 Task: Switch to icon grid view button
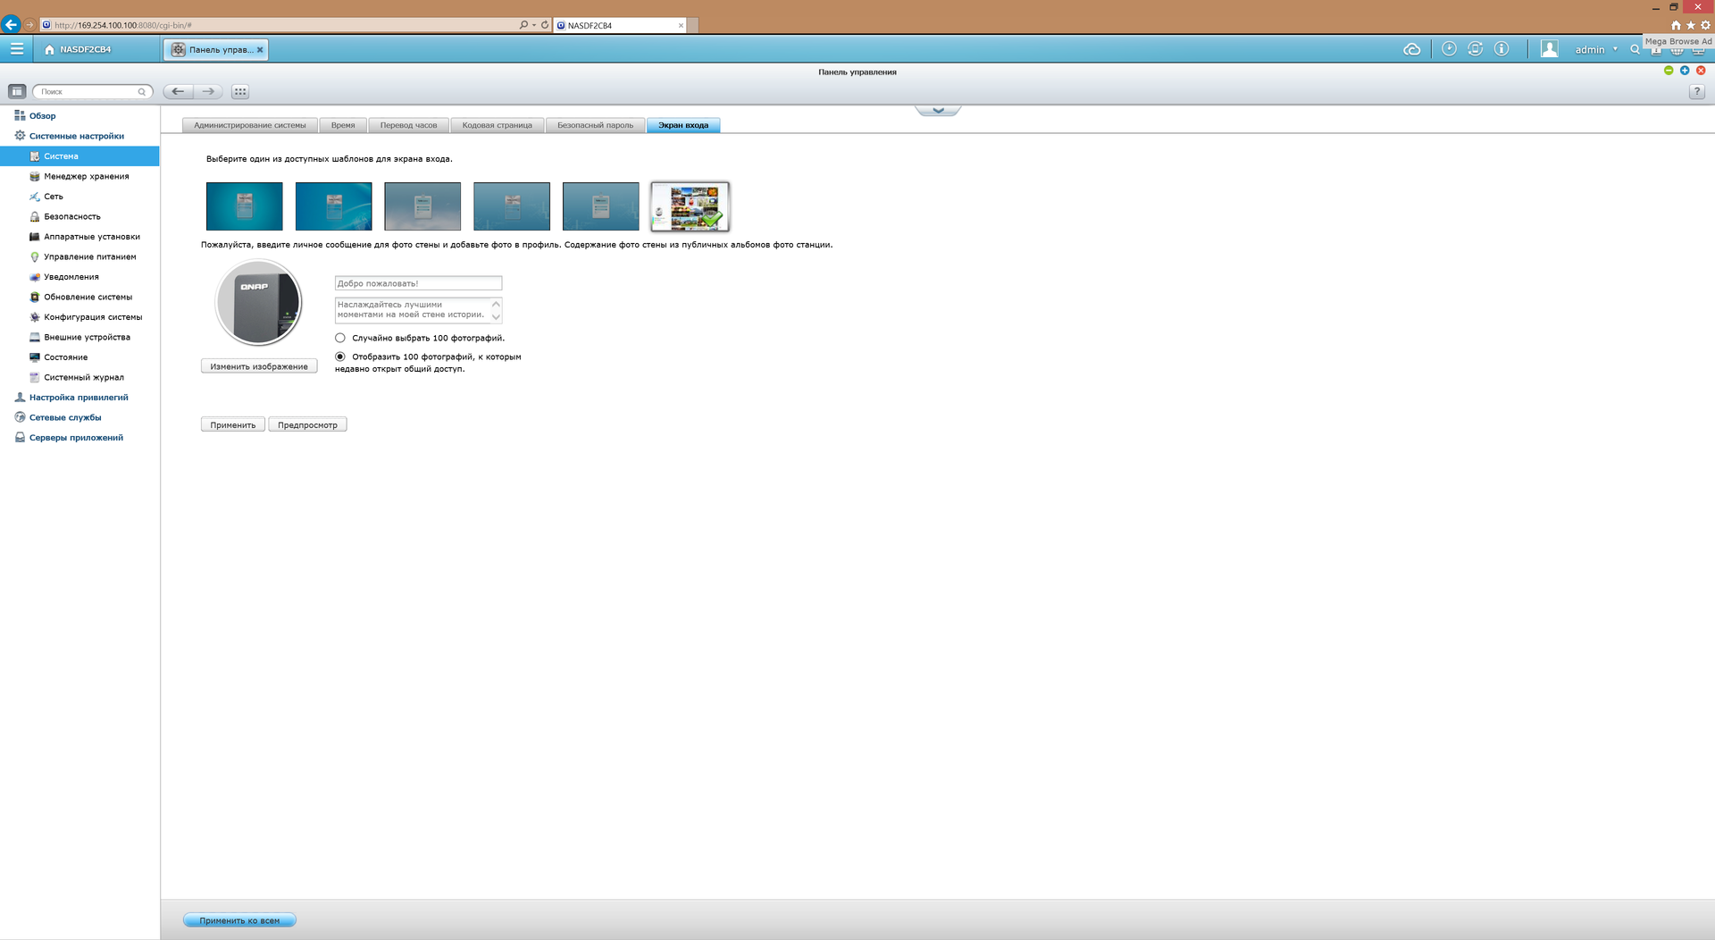pyautogui.click(x=239, y=91)
